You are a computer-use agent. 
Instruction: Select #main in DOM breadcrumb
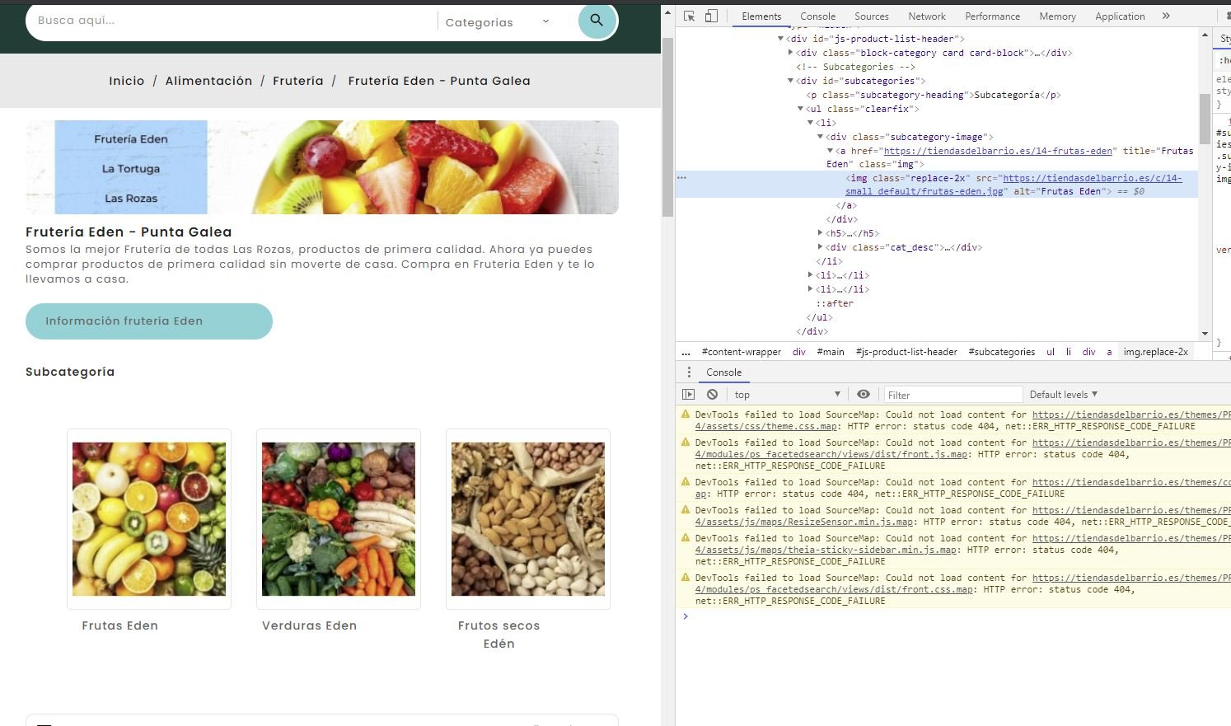pos(831,352)
